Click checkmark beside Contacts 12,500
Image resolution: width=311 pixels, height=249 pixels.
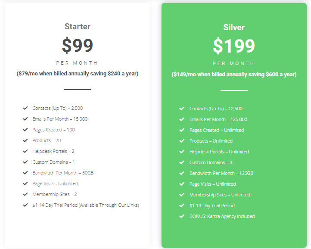point(182,109)
